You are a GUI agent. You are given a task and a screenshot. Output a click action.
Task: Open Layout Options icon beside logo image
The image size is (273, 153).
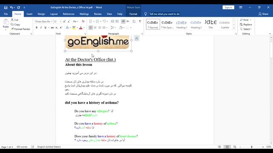point(136,38)
